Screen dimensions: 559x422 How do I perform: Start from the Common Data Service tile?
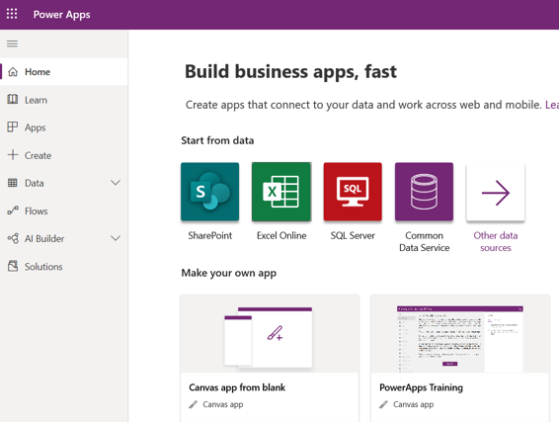tap(424, 192)
